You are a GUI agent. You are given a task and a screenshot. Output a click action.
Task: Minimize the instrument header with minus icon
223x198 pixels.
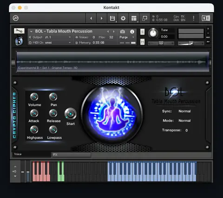[208, 33]
